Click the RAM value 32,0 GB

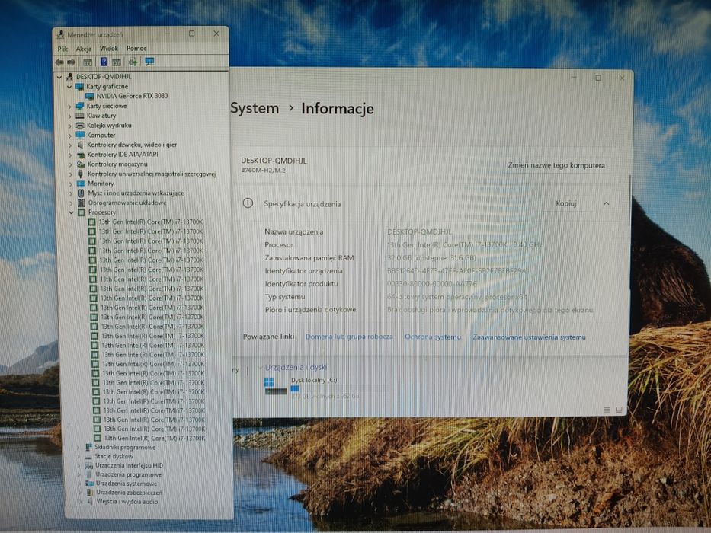click(x=431, y=258)
